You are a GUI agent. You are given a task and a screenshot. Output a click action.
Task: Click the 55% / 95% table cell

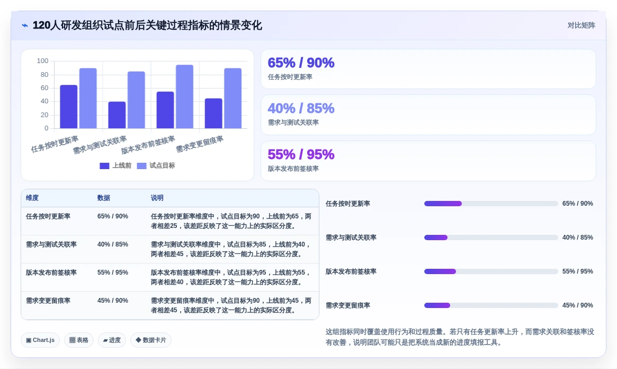[x=112, y=272]
